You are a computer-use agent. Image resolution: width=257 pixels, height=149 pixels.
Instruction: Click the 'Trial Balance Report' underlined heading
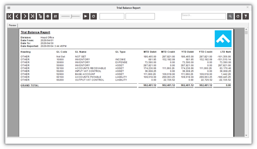pos(35,32)
